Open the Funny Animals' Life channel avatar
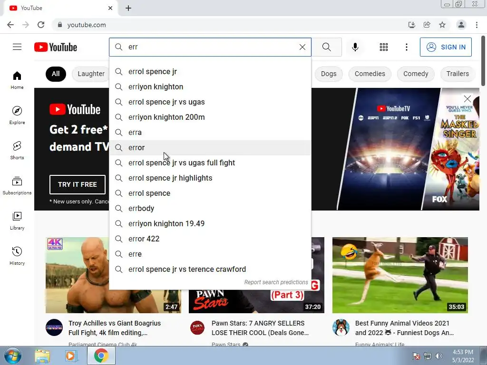Viewport: 487px width, 365px height. 341,327
